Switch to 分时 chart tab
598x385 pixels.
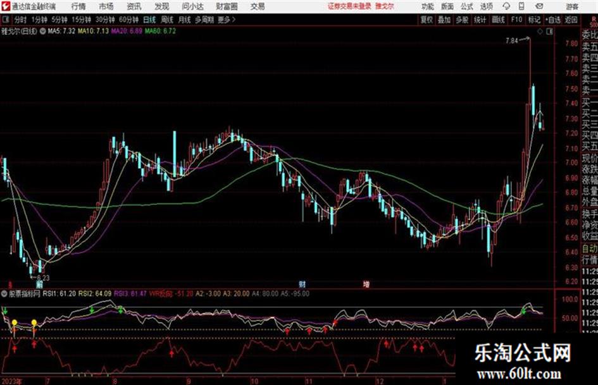click(20, 20)
